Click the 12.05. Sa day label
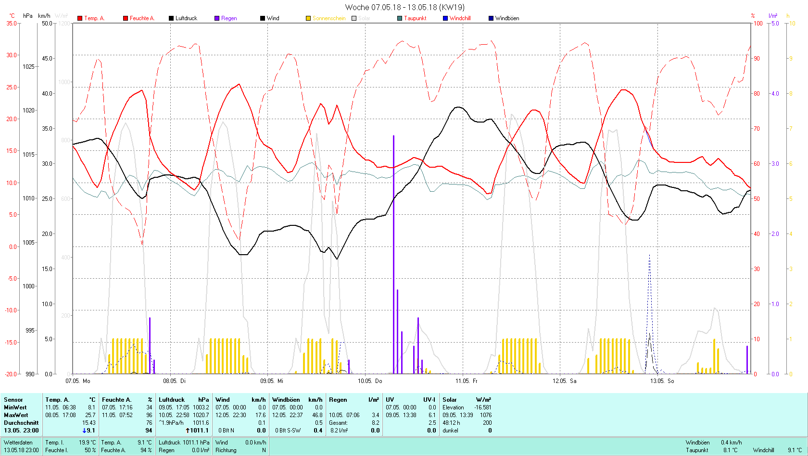 564,381
